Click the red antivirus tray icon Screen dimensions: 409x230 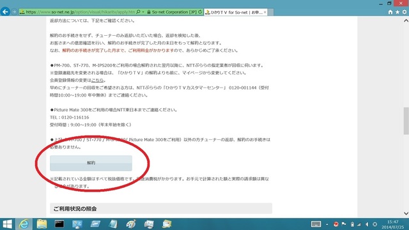tap(336, 224)
